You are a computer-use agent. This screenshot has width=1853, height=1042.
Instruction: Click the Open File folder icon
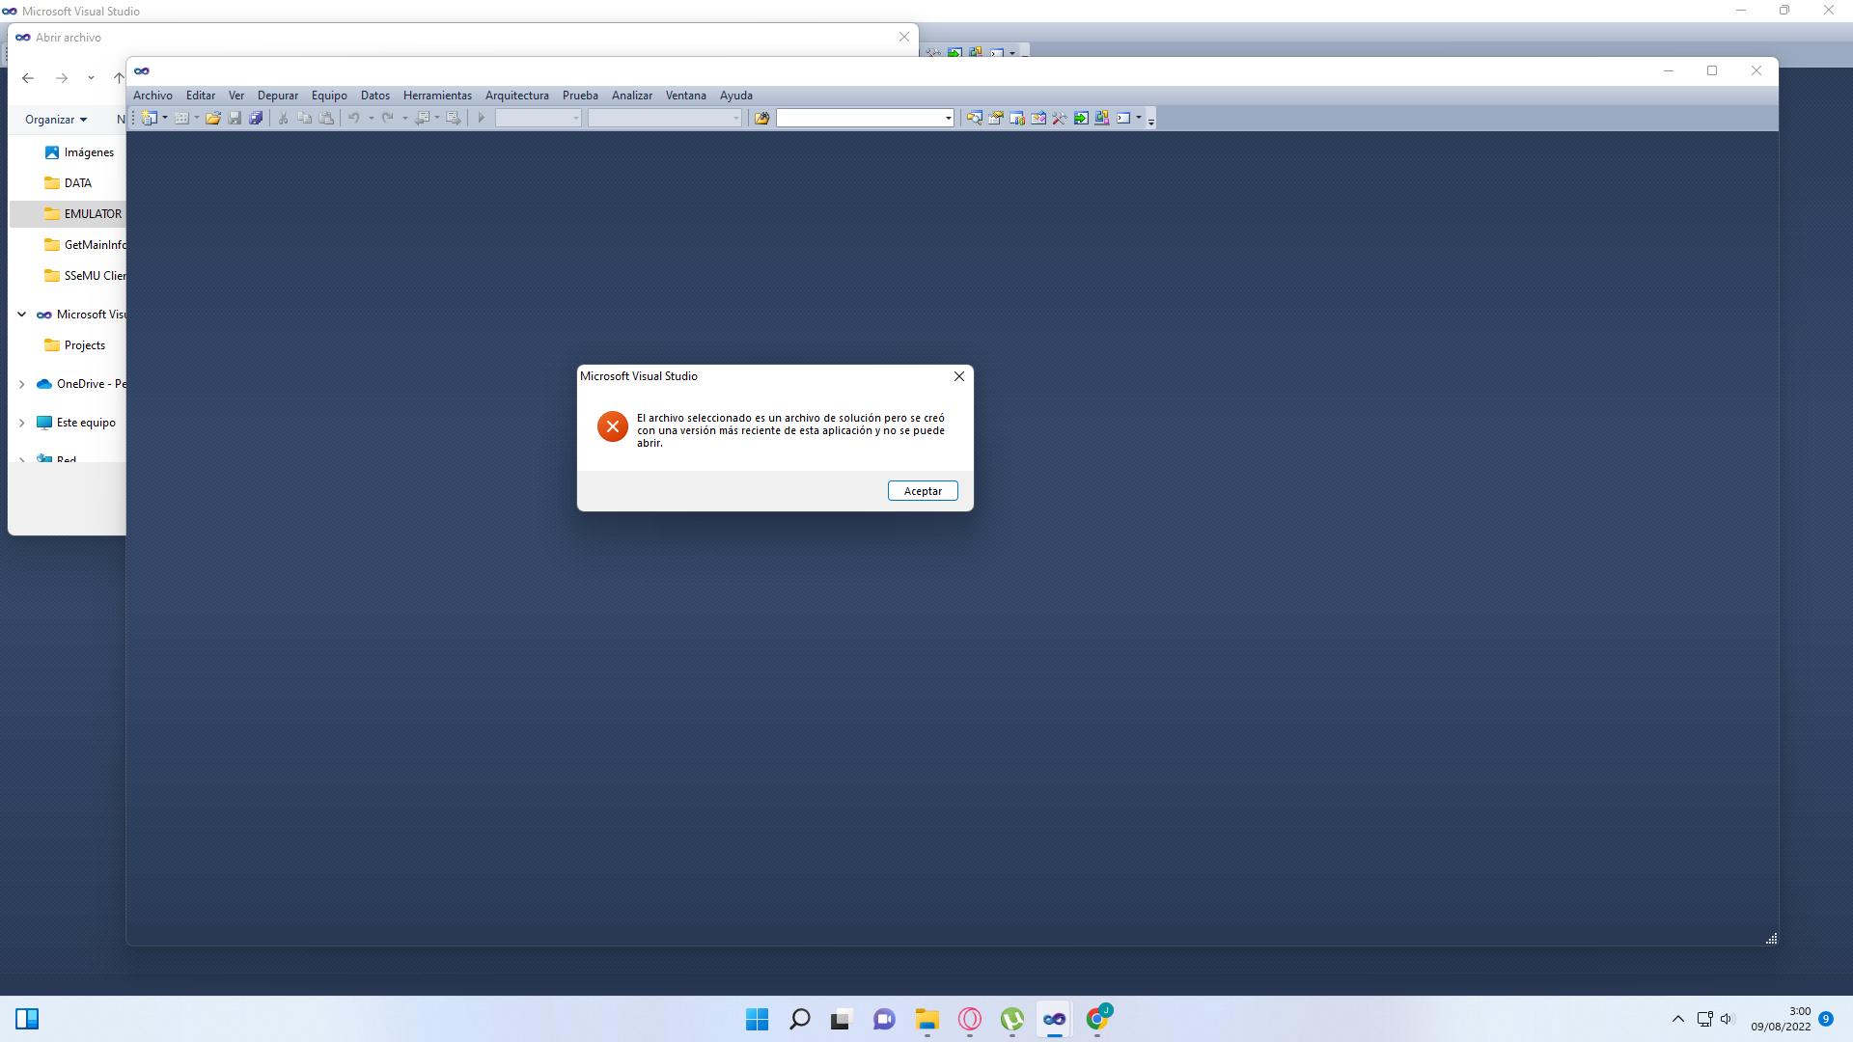(x=213, y=118)
